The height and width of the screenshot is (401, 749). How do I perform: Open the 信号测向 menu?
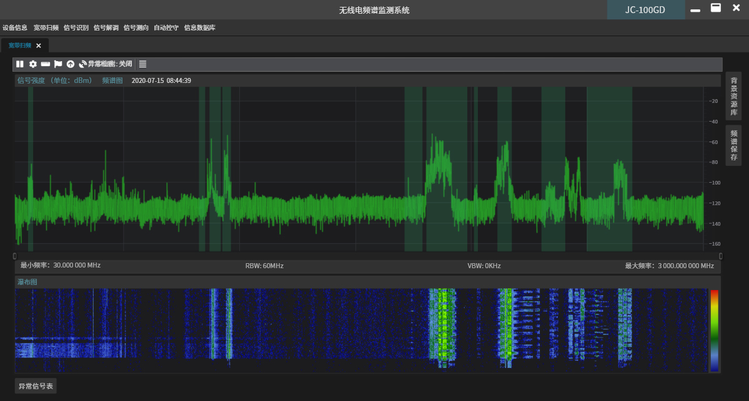pyautogui.click(x=136, y=28)
